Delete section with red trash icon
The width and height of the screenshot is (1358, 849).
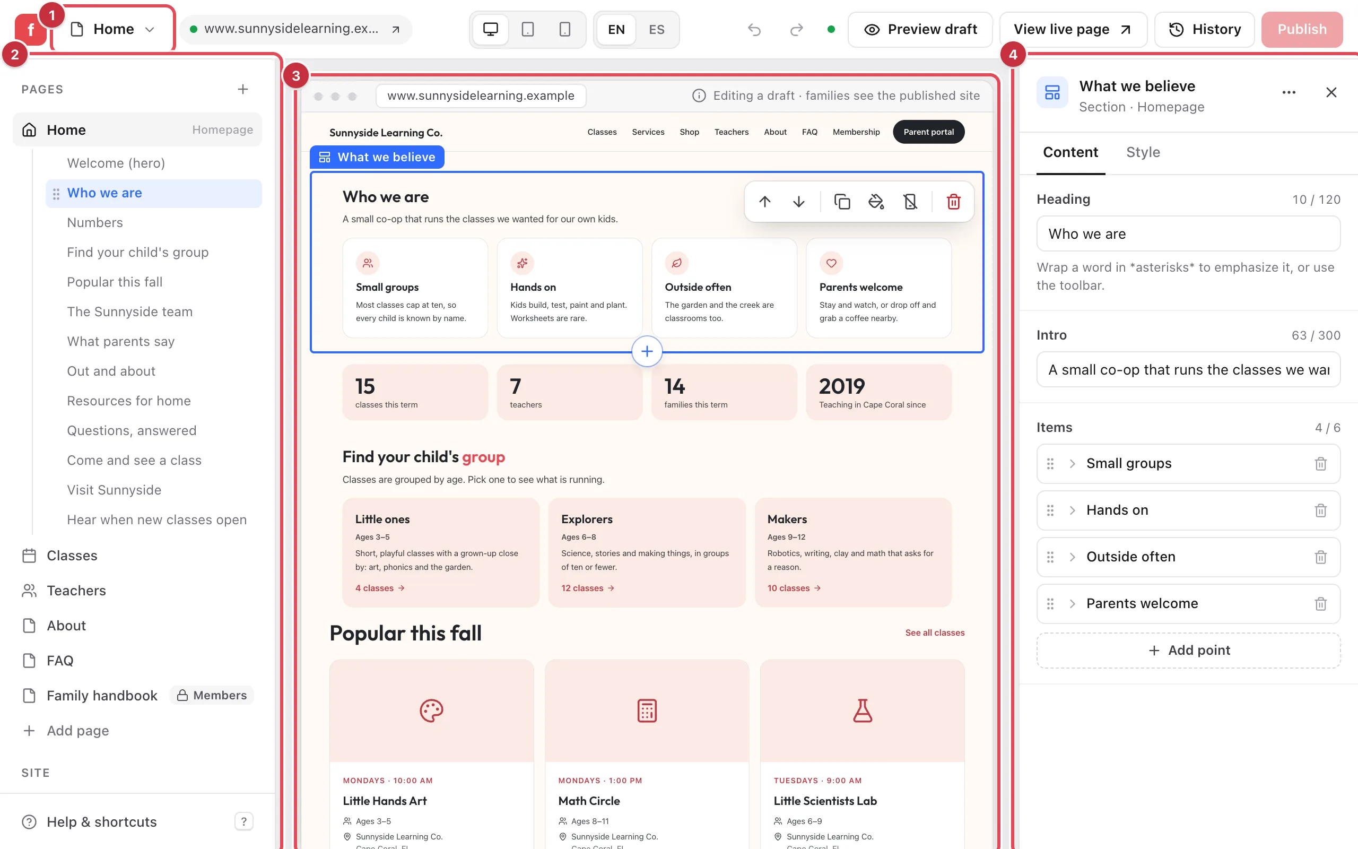[953, 202]
